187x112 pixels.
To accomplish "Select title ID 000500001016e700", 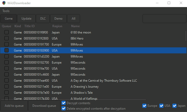I will [36, 69].
